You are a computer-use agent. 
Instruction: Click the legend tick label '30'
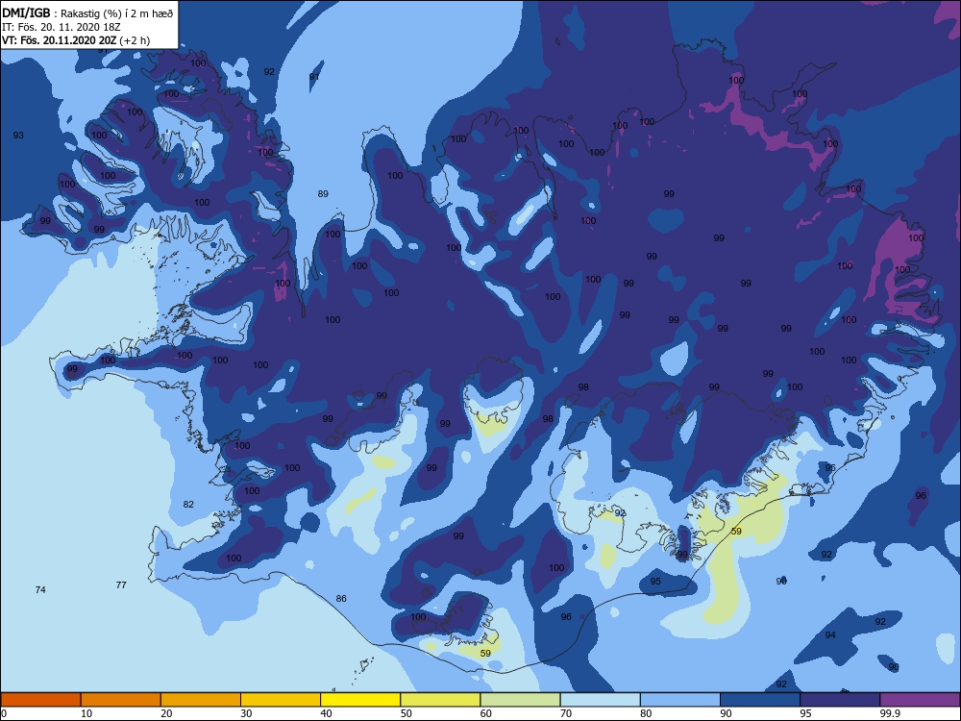246,713
